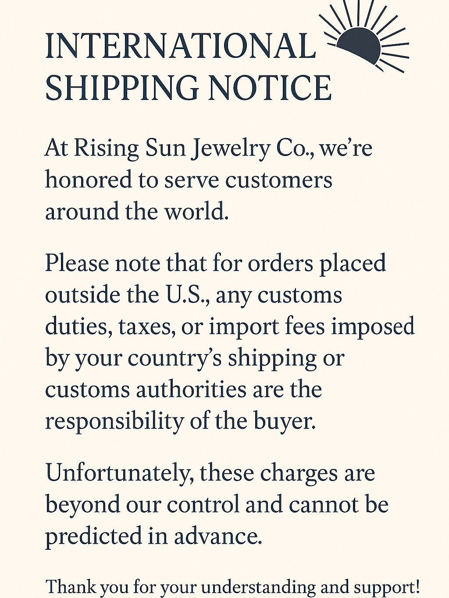The height and width of the screenshot is (598, 449).
Task: Click the line "honored to serve customers"
Action: [x=189, y=180]
